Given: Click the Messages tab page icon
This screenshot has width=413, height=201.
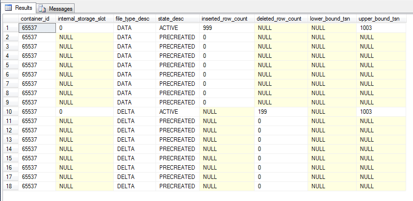Looking at the screenshot, I should pyautogui.click(x=43, y=9).
